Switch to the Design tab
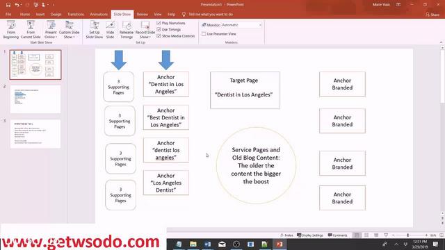The width and height of the screenshot is (445, 250). click(56, 14)
